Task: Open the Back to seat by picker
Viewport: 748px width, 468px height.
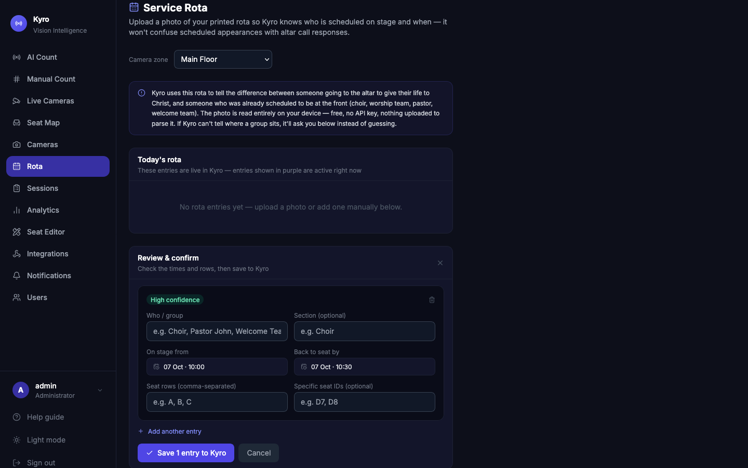Action: [x=365, y=367]
